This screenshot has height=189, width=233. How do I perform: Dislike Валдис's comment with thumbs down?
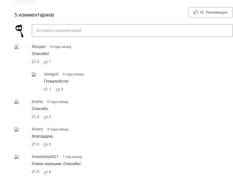pos(46,62)
